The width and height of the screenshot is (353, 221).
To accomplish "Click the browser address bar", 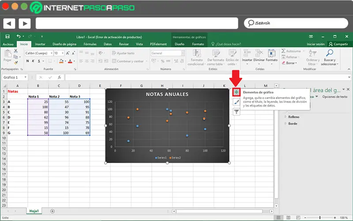I will [137, 23].
